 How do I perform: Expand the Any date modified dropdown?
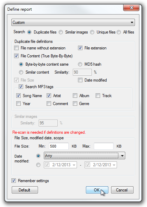tap(85, 156)
